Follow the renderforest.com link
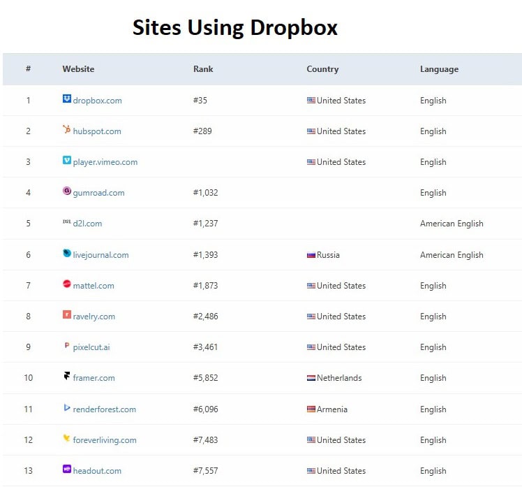 point(104,409)
